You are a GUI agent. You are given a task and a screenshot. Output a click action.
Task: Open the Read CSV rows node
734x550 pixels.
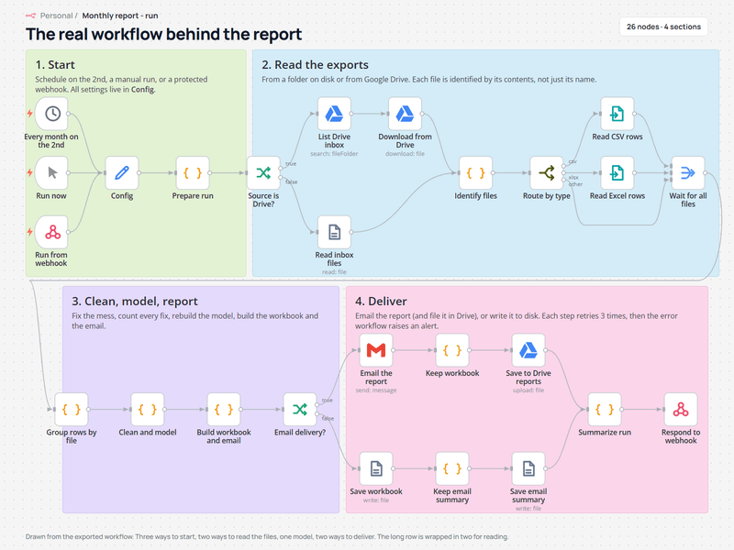pos(617,114)
